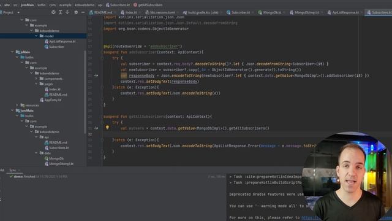Expand the resources folder chevron
Viewport: 392px width, 221px height.
coord(17,105)
